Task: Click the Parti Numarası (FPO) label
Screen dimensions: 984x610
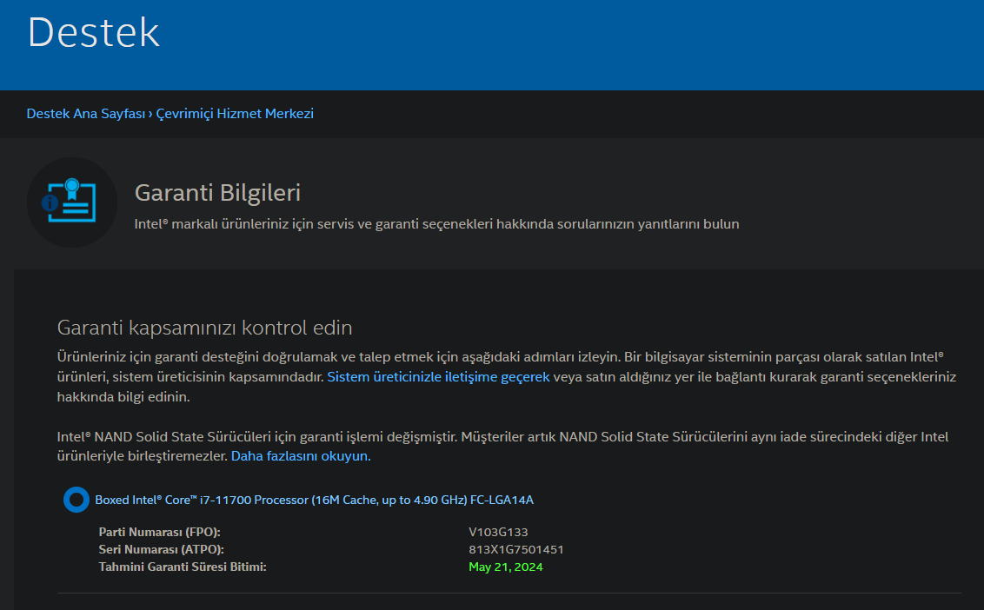Action: point(160,532)
